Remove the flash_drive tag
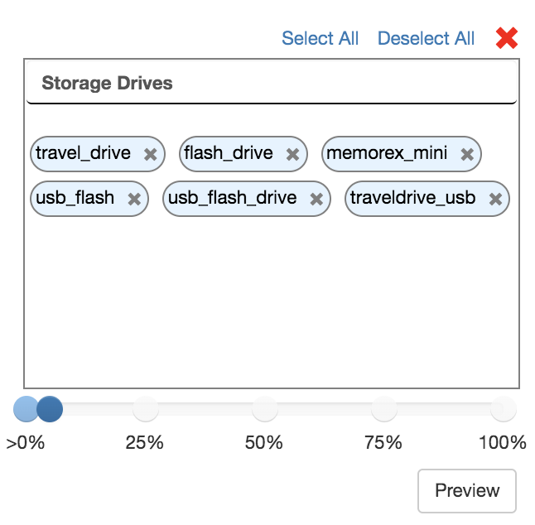535x525 pixels. tap(292, 154)
